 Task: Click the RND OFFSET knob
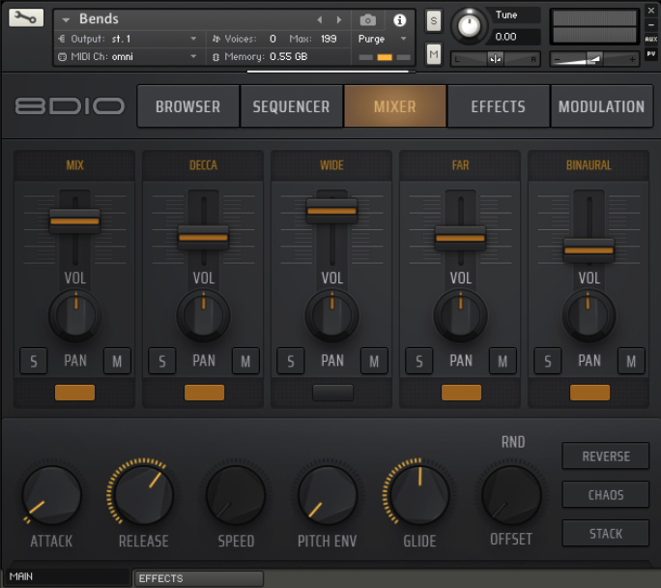point(511,495)
